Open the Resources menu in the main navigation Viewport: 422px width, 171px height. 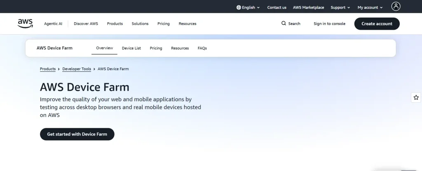(188, 24)
